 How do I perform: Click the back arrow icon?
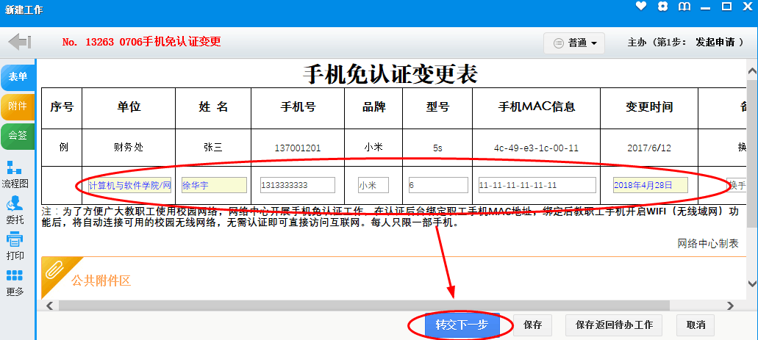pos(20,42)
